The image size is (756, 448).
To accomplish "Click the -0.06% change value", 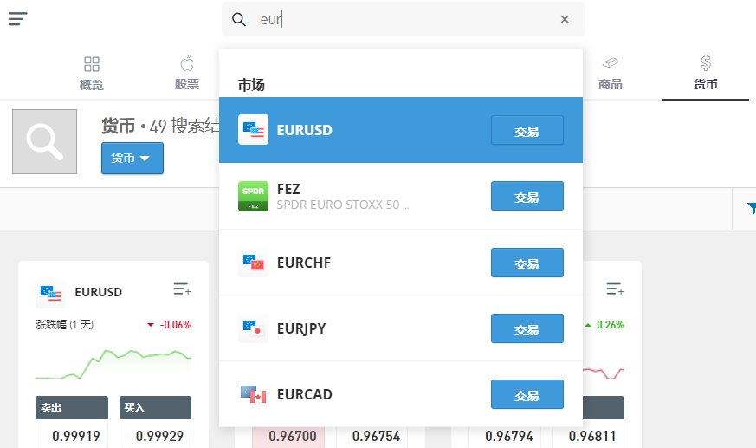I will 176,325.
